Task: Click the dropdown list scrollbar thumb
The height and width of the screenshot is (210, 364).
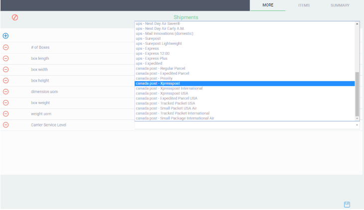Action: [357, 94]
